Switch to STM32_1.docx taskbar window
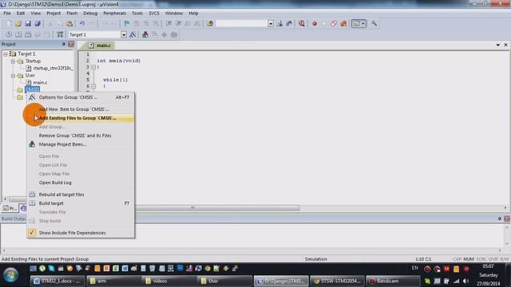The width and height of the screenshot is (511, 287). click(x=57, y=281)
